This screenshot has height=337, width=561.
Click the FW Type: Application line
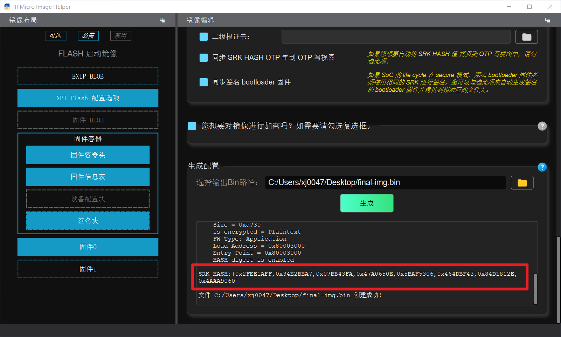click(250, 239)
